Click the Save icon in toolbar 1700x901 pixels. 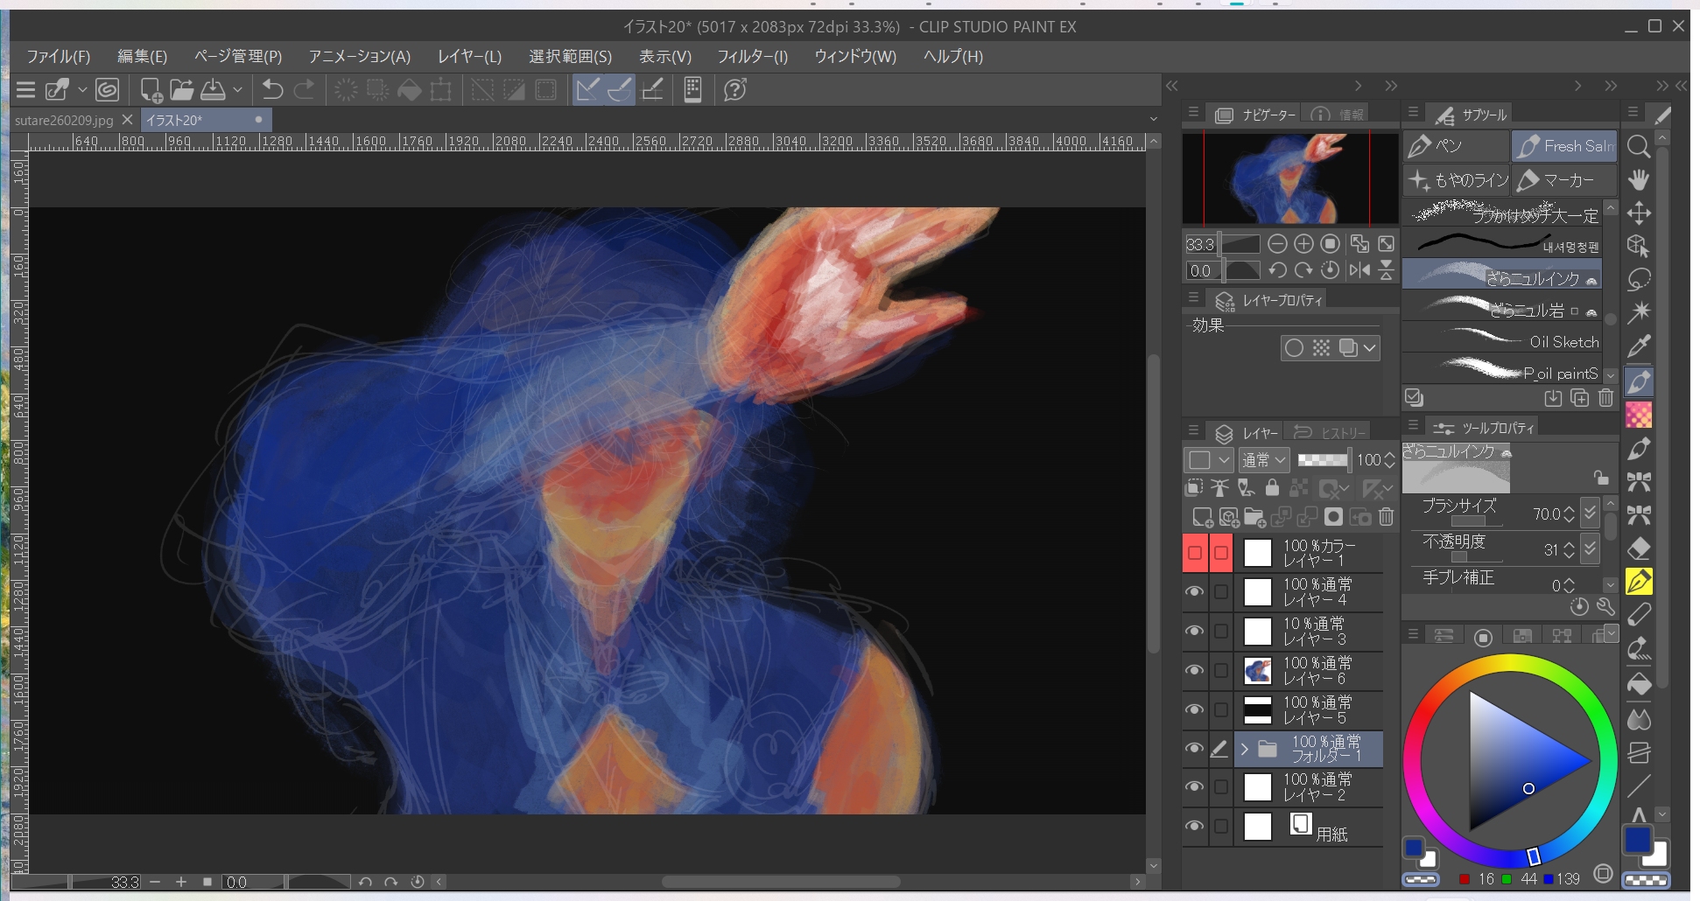coord(214,90)
